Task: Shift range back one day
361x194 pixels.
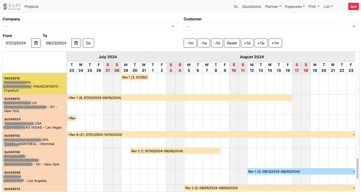Action: [x=217, y=43]
